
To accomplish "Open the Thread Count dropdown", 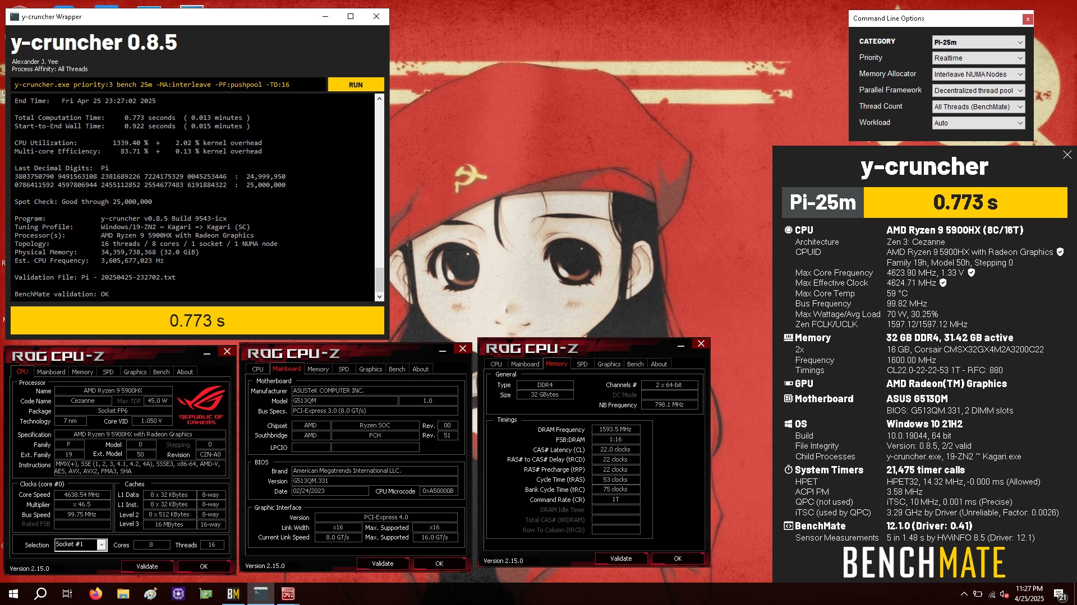I will (978, 107).
